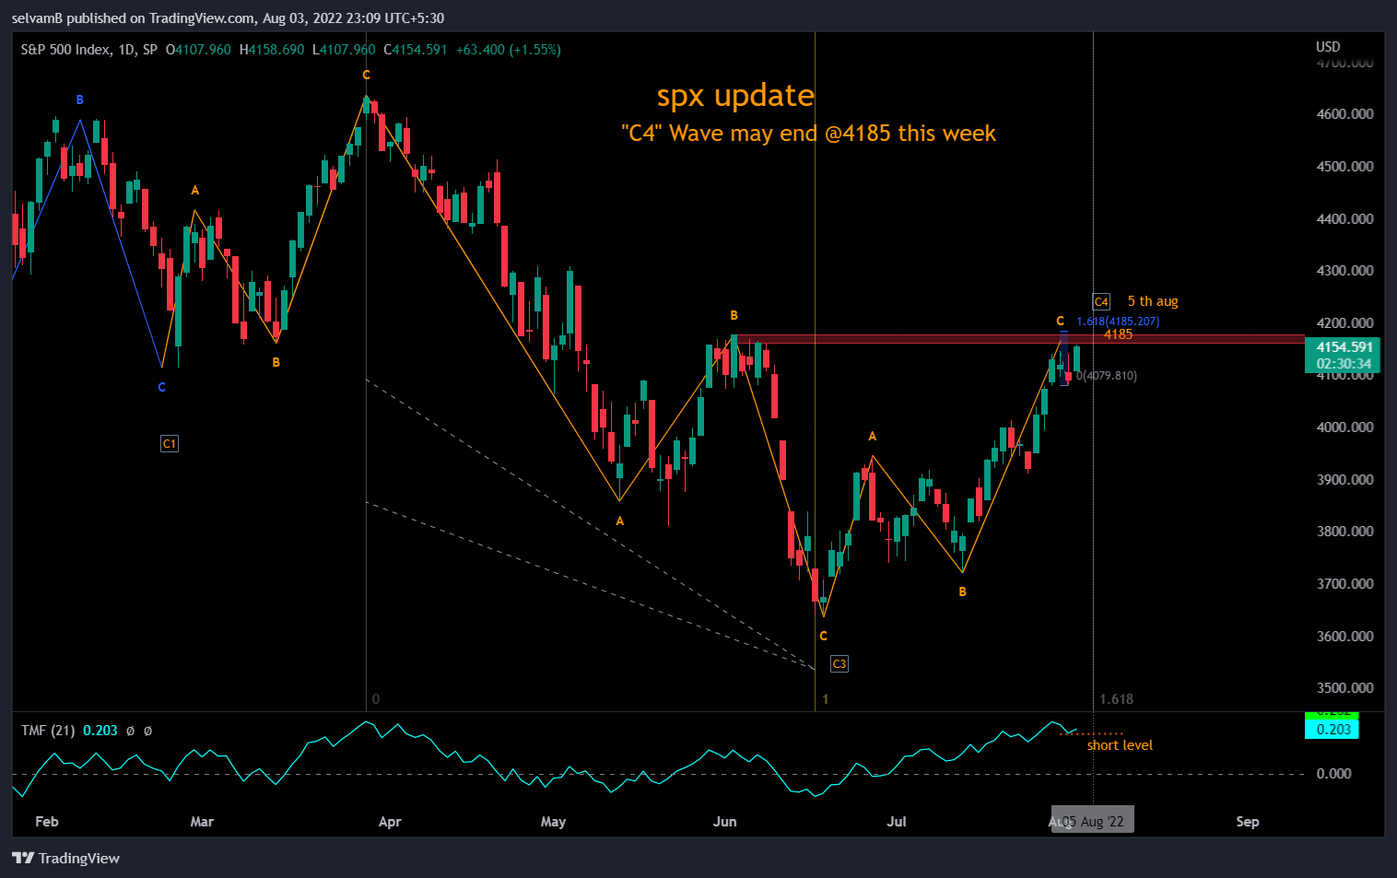The height and width of the screenshot is (878, 1397).
Task: Click the 4600.000 price axis label
Action: tap(1344, 114)
